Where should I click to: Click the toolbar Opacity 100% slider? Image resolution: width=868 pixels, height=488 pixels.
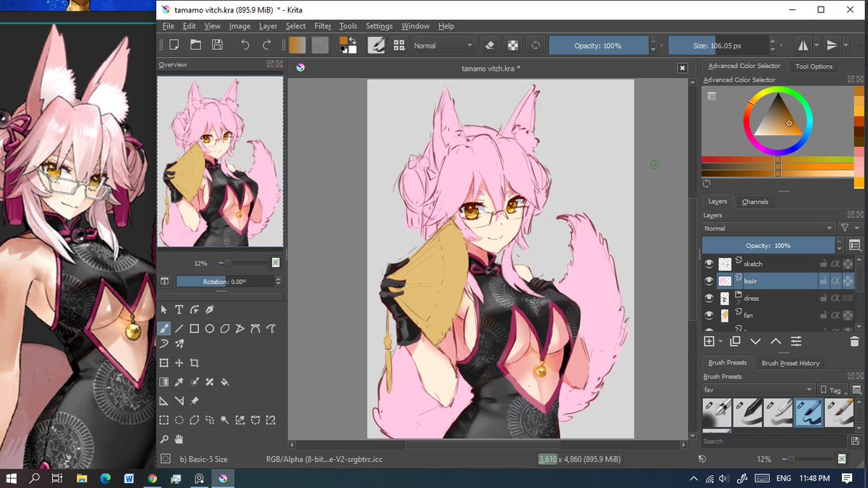point(598,46)
